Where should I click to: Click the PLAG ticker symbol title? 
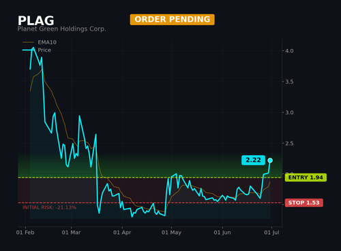(36, 20)
